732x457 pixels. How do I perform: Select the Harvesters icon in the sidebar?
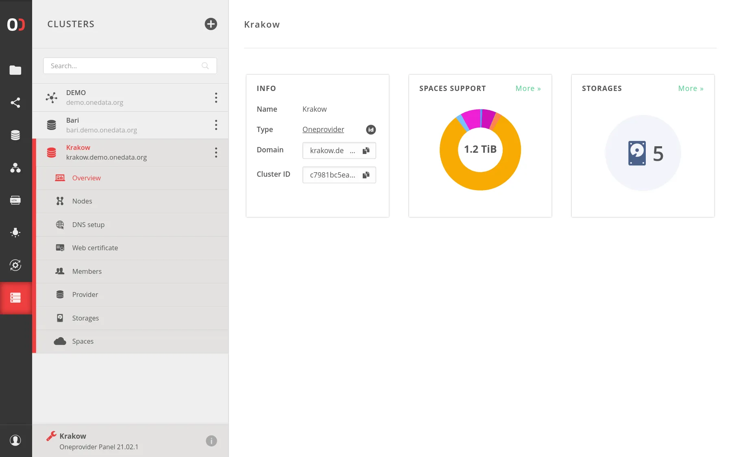click(x=16, y=232)
